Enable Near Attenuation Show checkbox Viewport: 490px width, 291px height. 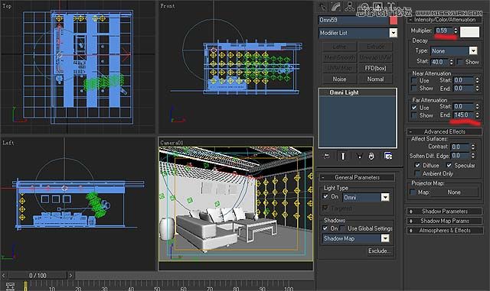[414, 89]
